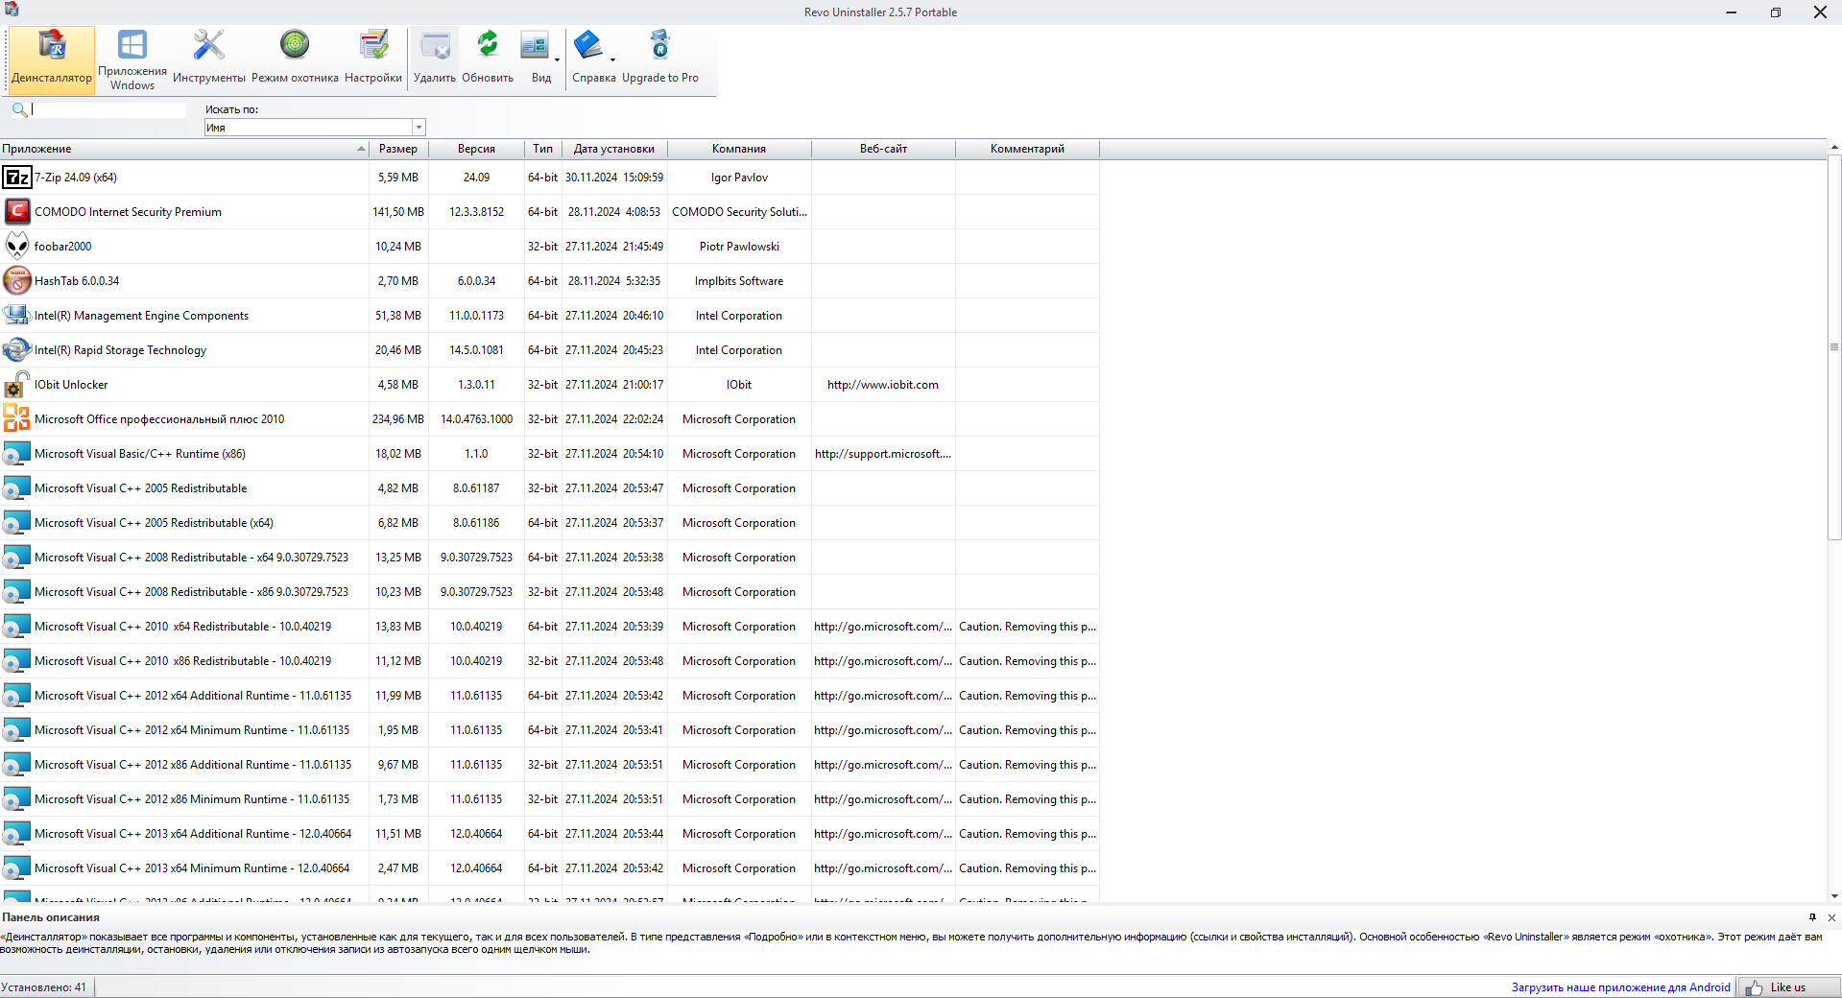The width and height of the screenshot is (1842, 998).
Task: Sort by Приложение column header
Action: (184, 149)
